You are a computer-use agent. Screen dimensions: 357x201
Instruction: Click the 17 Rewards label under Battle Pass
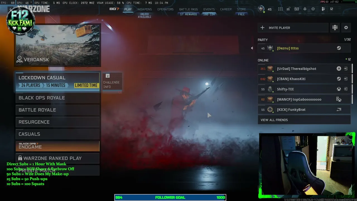point(189,14)
